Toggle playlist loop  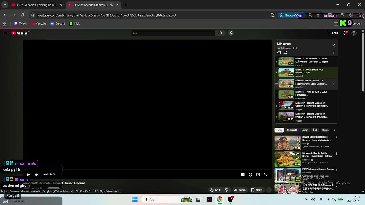[279, 53]
